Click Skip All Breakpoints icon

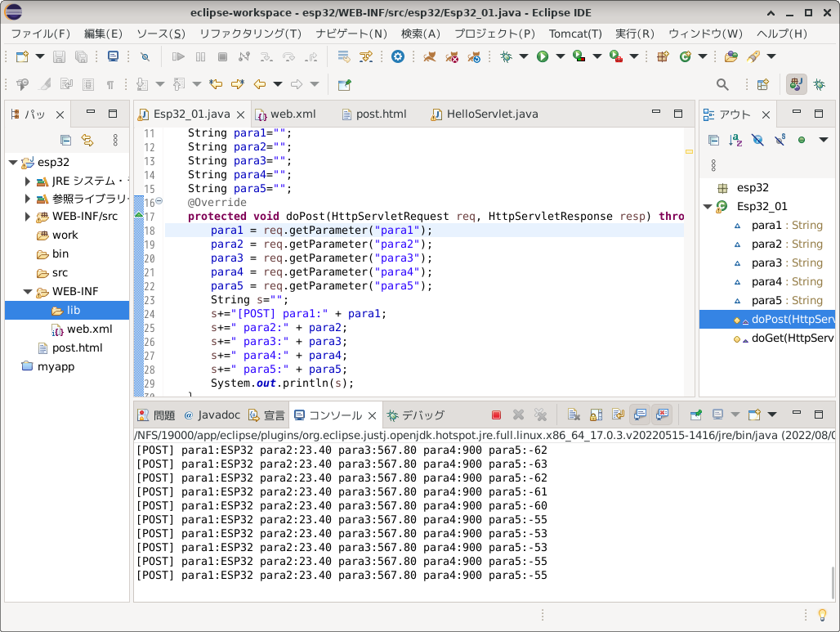point(145,56)
